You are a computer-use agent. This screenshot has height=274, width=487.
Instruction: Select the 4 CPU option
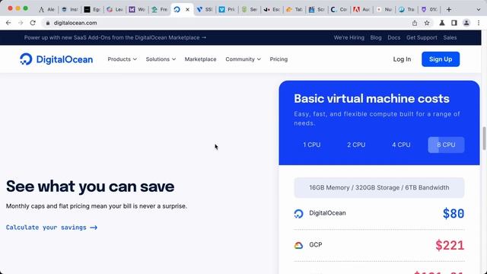[401, 145]
